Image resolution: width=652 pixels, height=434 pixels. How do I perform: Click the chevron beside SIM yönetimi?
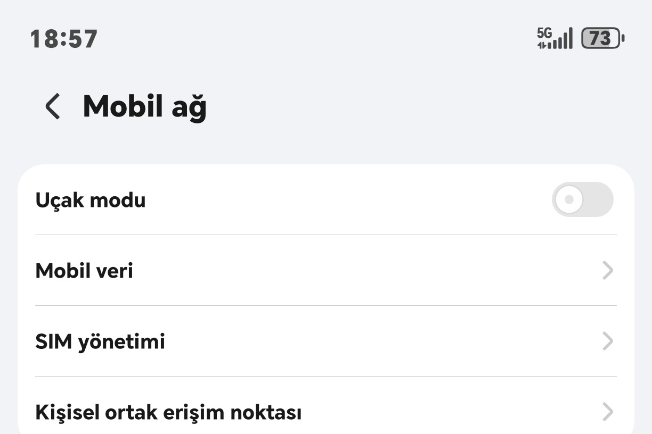(607, 341)
